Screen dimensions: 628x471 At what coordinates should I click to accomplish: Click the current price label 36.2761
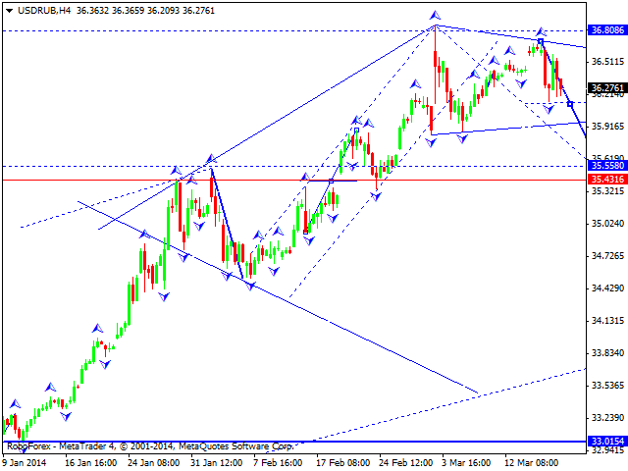click(x=607, y=87)
